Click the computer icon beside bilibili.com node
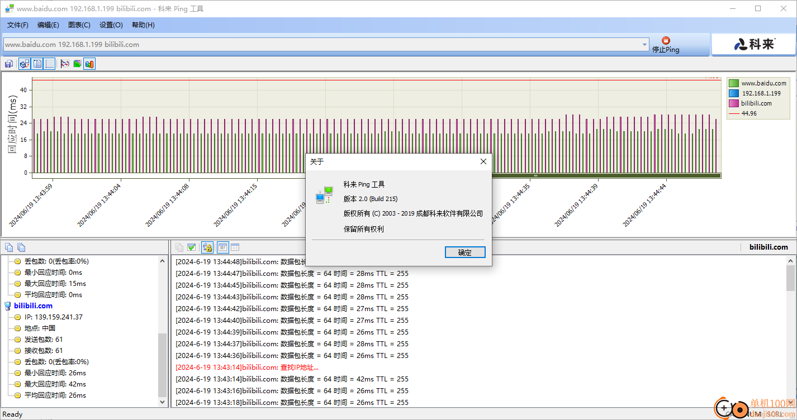Viewport: 797px width, 420px height. 8,306
